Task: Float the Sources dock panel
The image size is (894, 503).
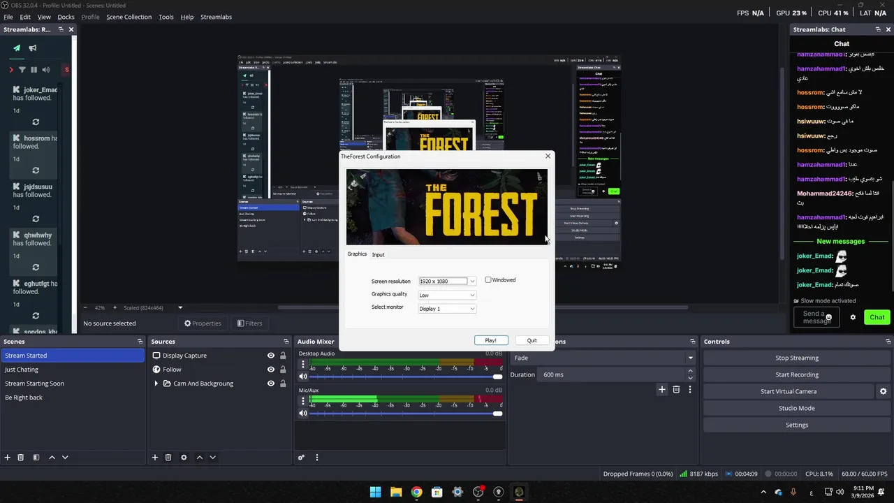Action: [286, 342]
